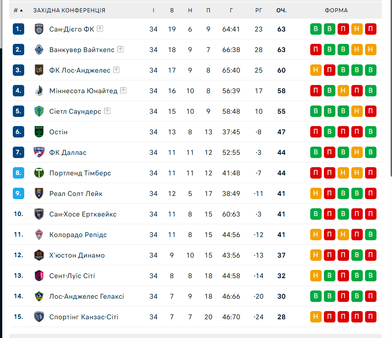Click the position 1 rank badge

[18, 29]
